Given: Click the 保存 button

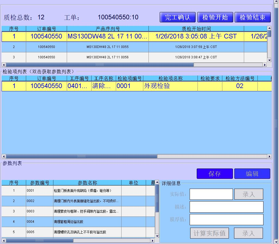Looking at the screenshot, I should pos(214,174).
